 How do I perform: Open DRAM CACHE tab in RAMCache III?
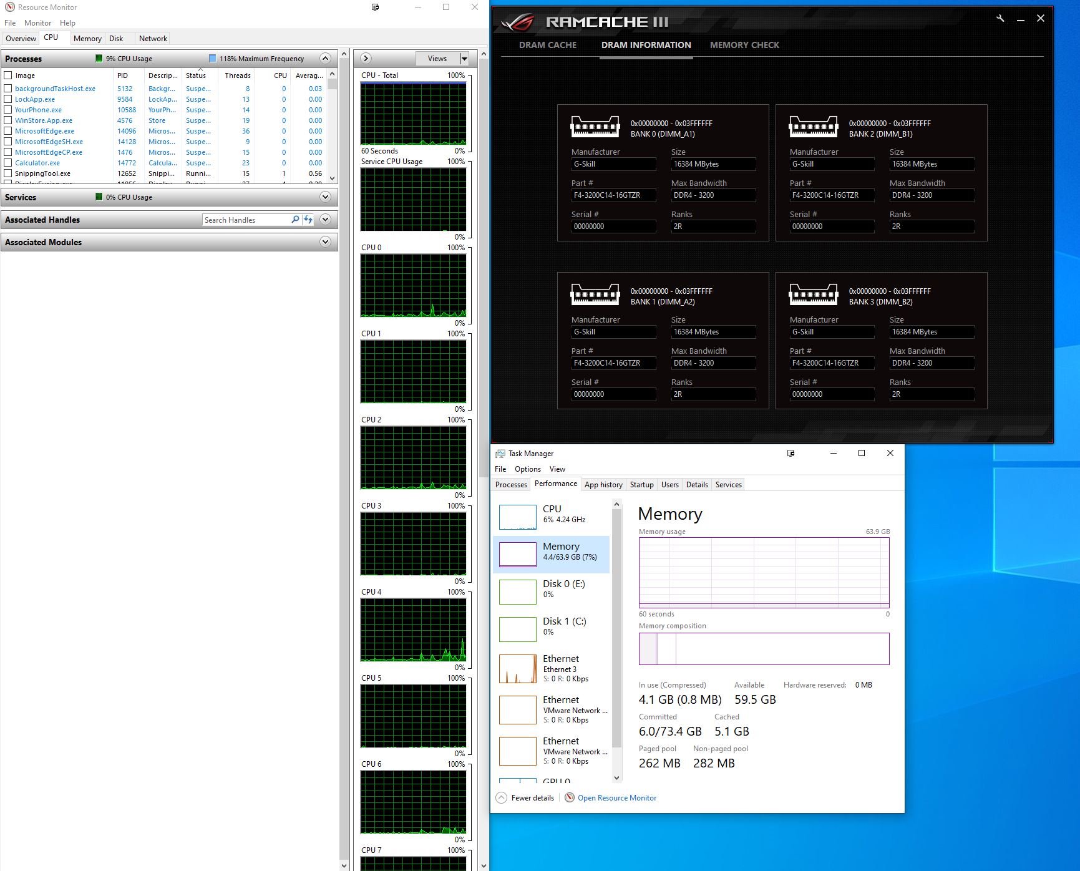pos(548,45)
